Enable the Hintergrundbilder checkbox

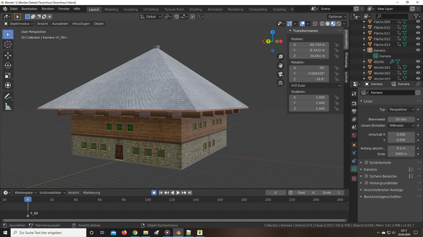[367, 183]
